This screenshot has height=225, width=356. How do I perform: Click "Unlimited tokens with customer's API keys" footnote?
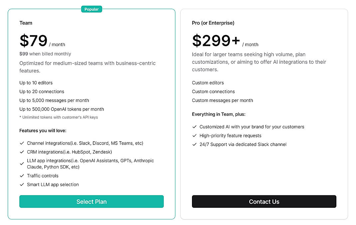[x=59, y=117]
